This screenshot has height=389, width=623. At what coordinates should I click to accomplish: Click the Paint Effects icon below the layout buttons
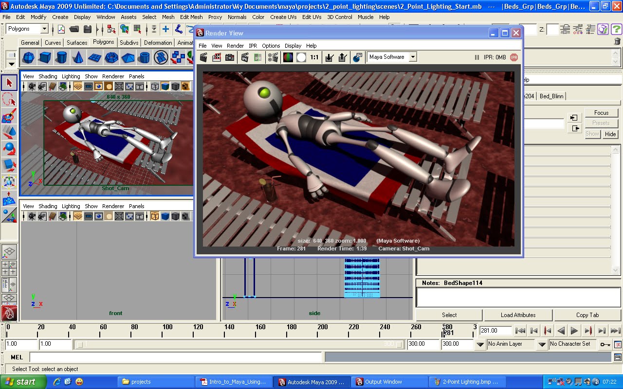click(x=9, y=314)
